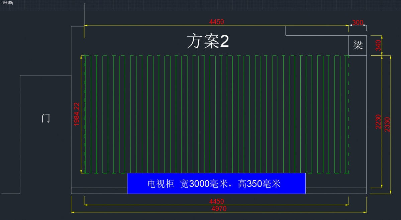The image size is (401, 220).
Task: Select the 方案2 title text
Action: pyautogui.click(x=208, y=42)
